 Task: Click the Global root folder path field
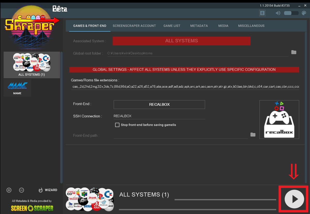click(x=198, y=53)
